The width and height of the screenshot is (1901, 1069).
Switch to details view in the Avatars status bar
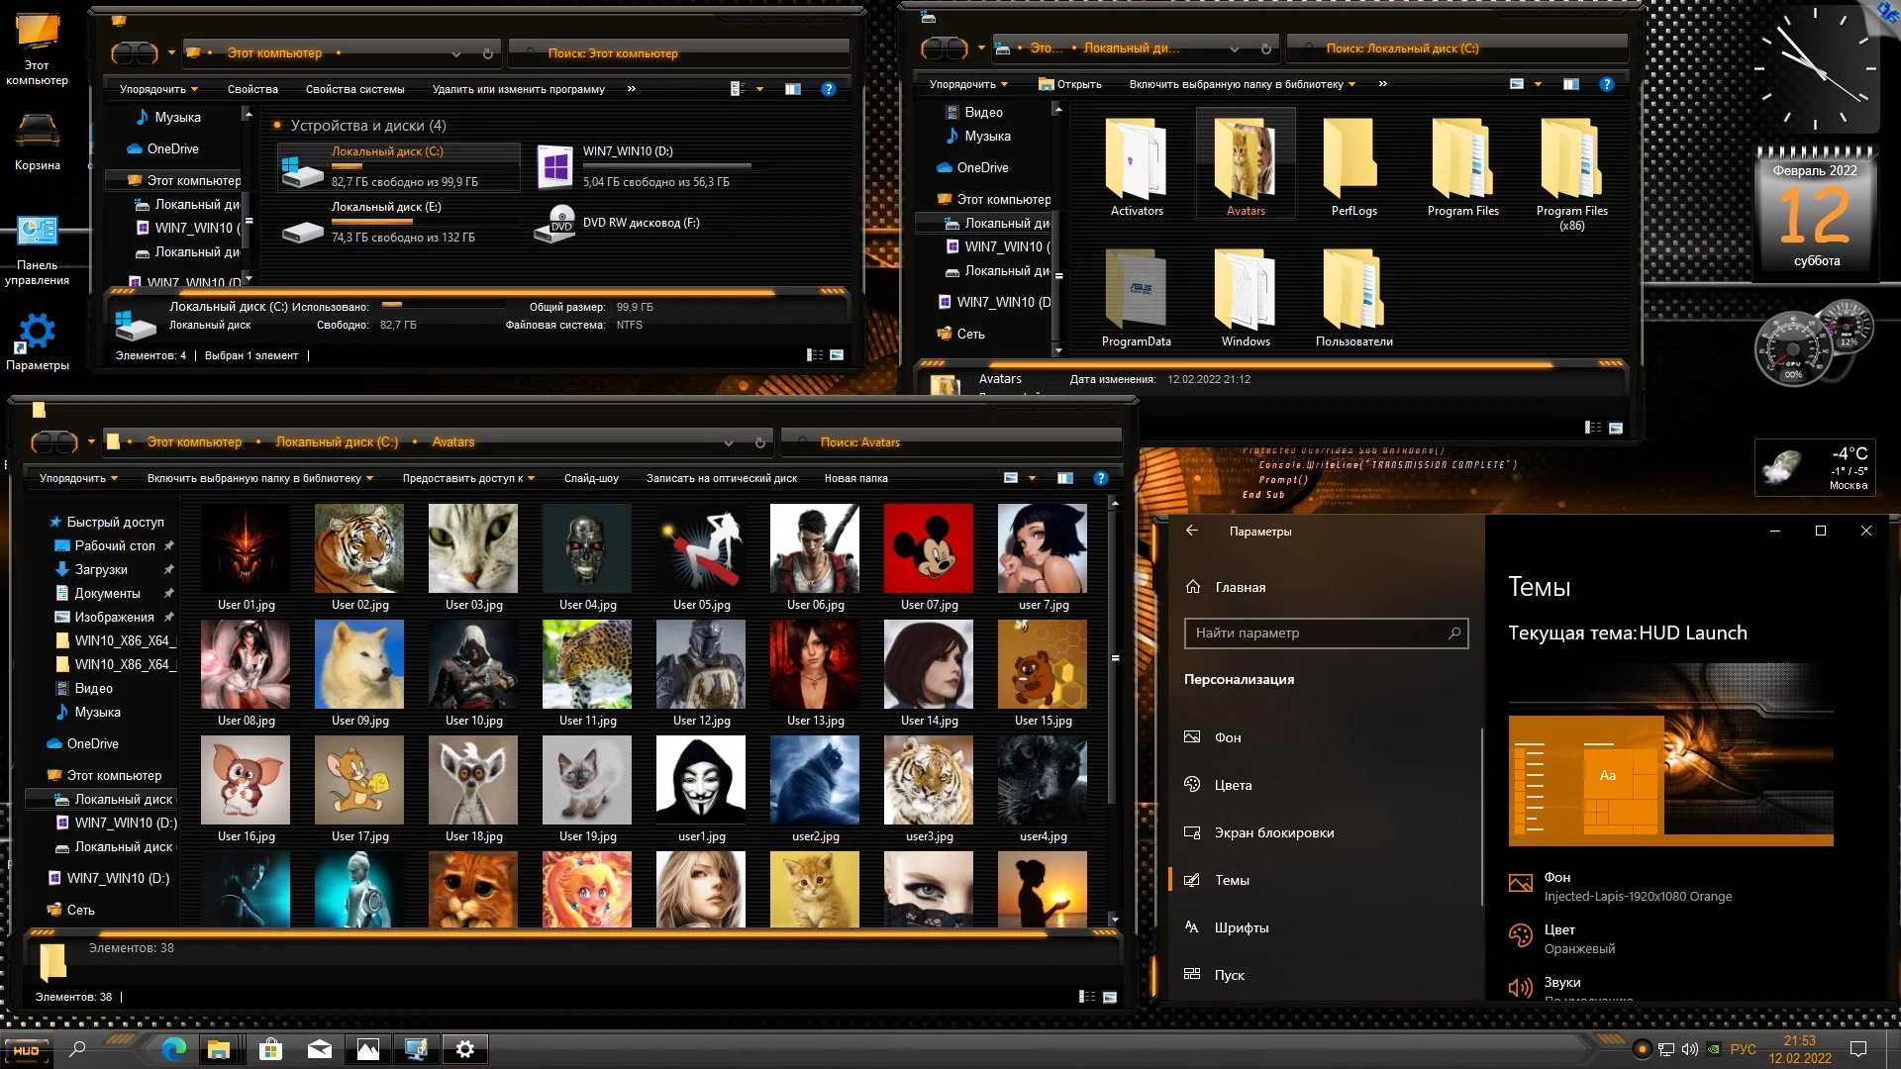(x=1087, y=997)
